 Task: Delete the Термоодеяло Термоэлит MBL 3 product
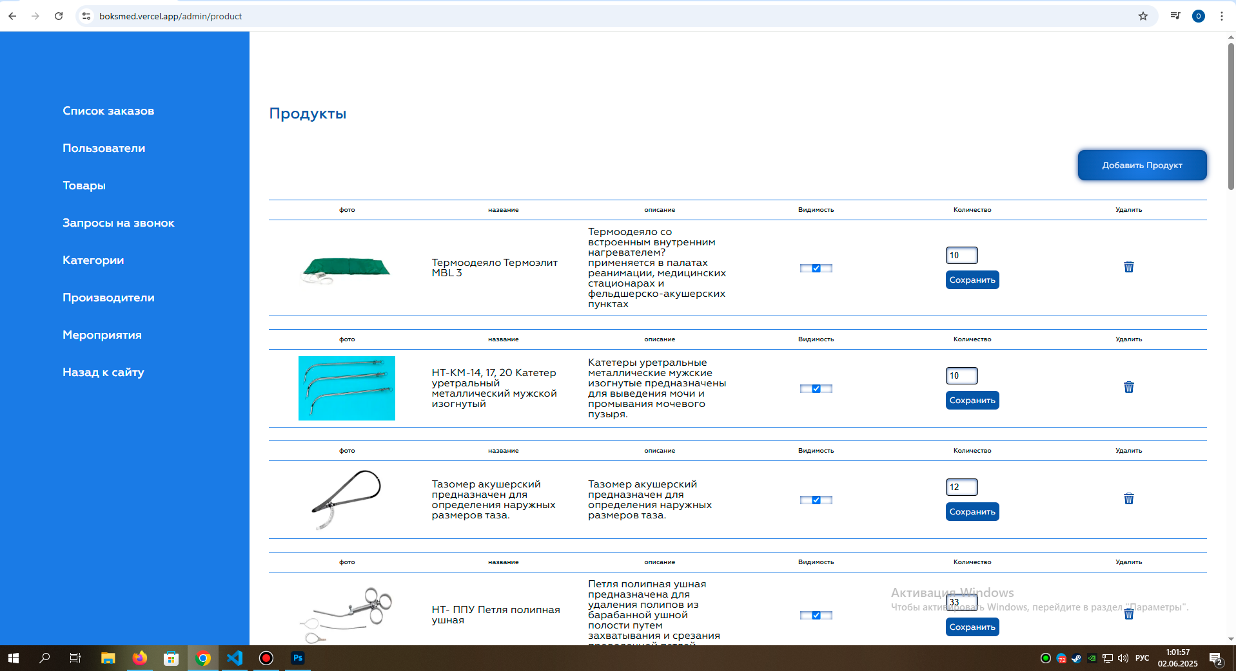(x=1128, y=267)
